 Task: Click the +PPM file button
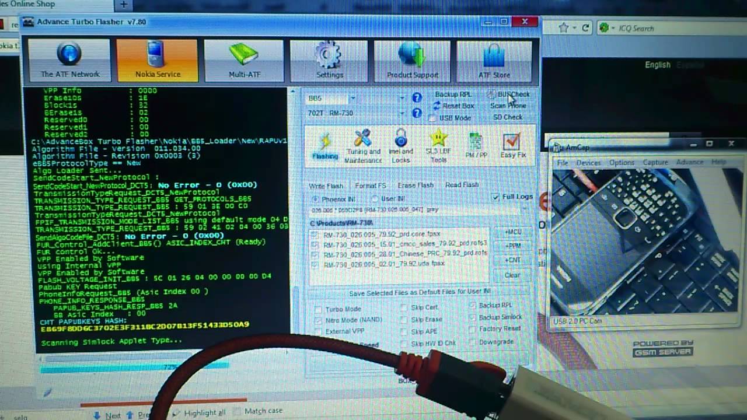pyautogui.click(x=512, y=246)
